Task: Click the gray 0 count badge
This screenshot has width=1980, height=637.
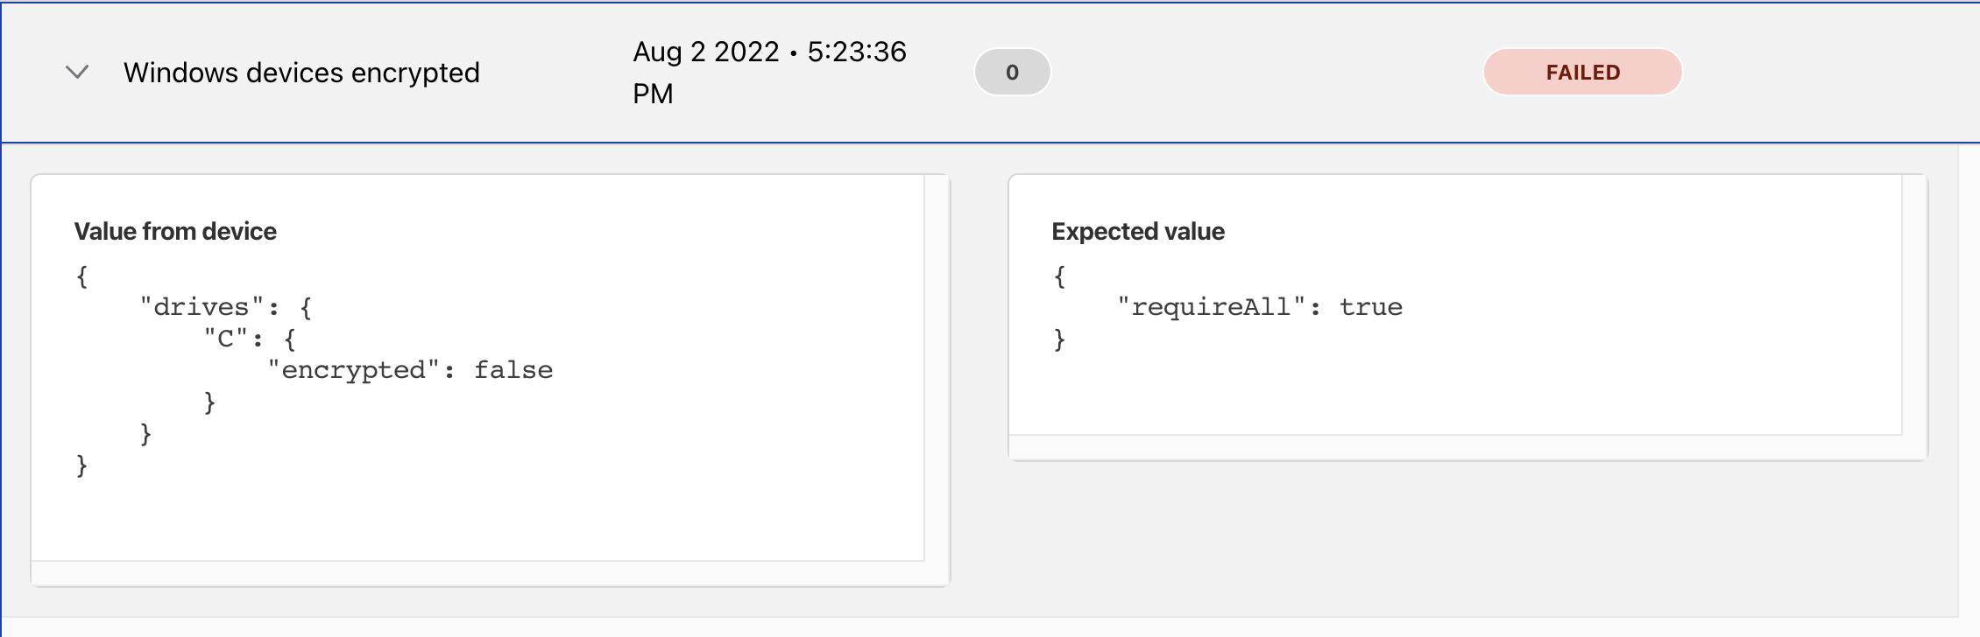Action: tap(1012, 72)
